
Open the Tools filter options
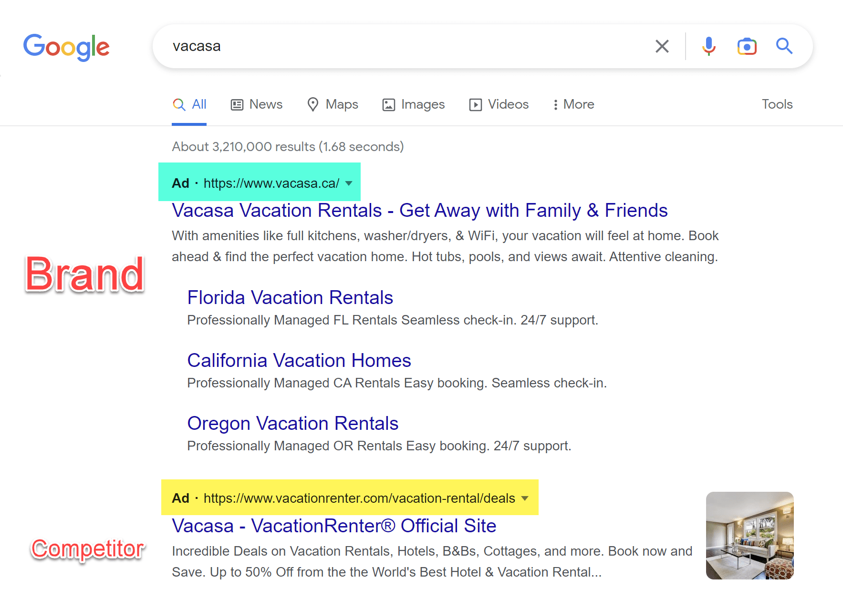(x=777, y=104)
